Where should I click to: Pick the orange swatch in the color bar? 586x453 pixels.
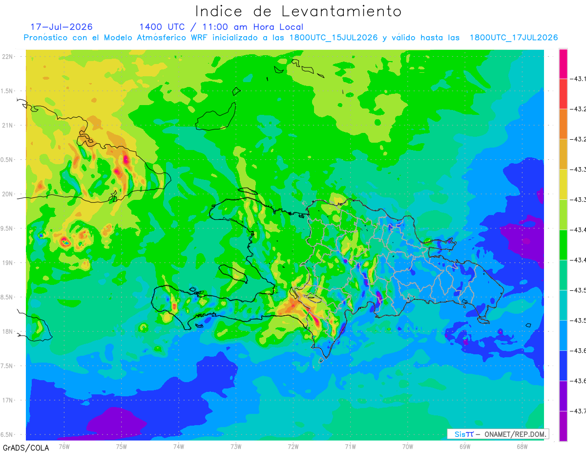click(x=563, y=124)
